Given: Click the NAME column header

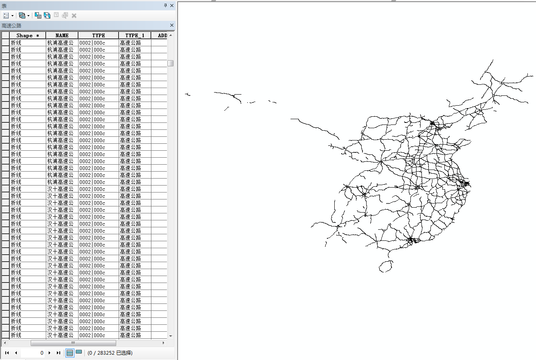Looking at the screenshot, I should coord(62,36).
